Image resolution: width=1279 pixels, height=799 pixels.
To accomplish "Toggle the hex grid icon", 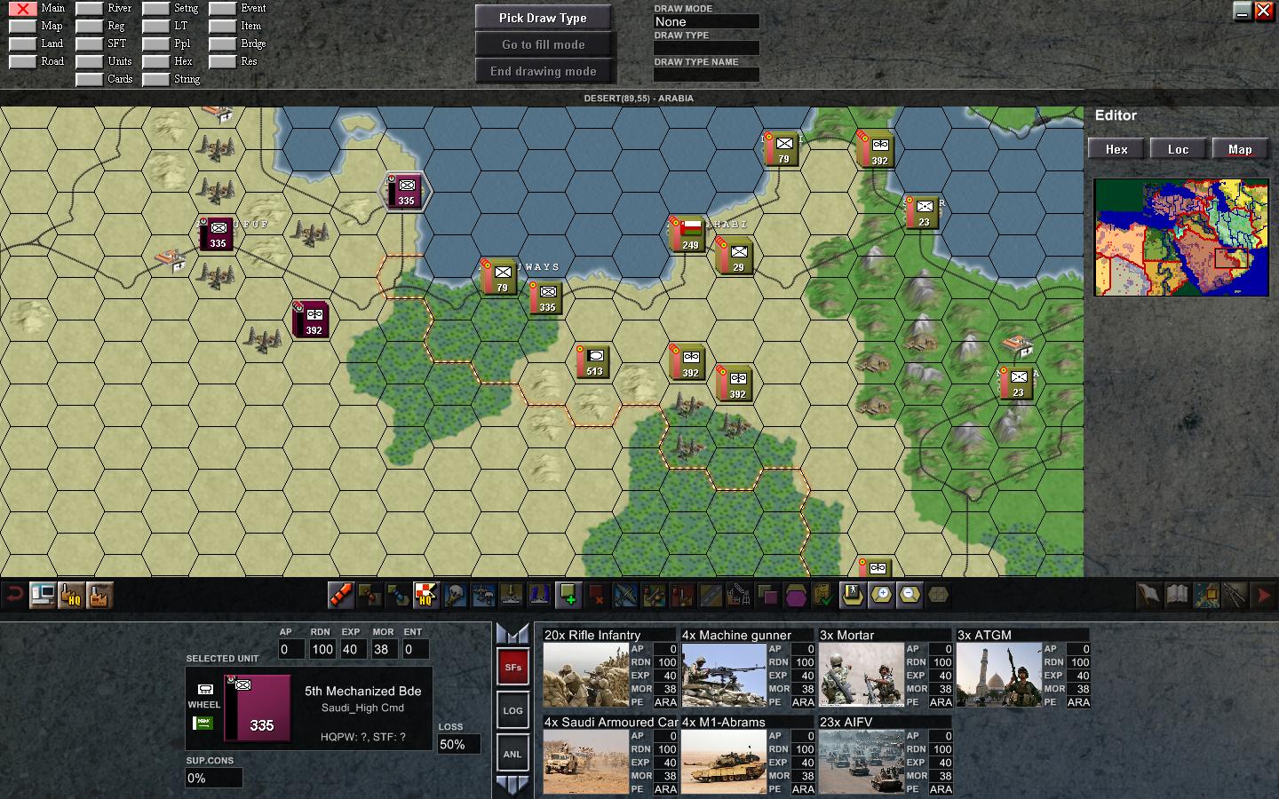I will 938,595.
